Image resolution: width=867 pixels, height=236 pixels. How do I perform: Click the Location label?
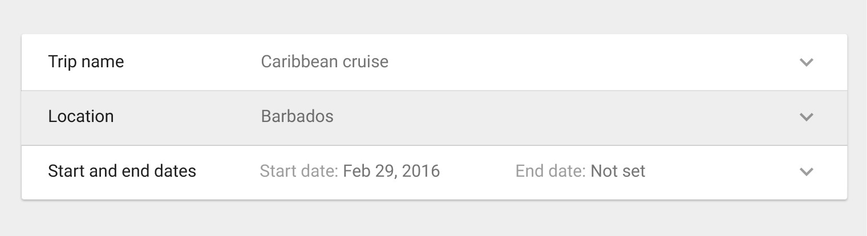[x=81, y=116]
